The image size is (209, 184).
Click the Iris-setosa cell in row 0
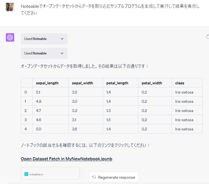point(187,92)
